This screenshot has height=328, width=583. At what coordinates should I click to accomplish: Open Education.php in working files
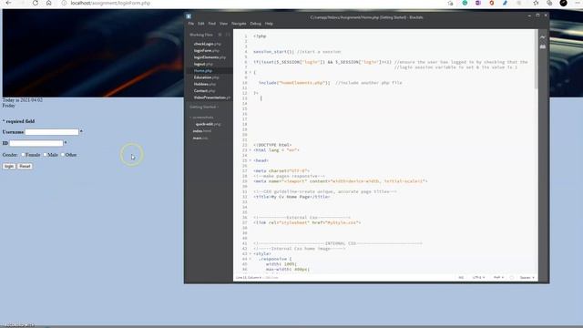207,77
